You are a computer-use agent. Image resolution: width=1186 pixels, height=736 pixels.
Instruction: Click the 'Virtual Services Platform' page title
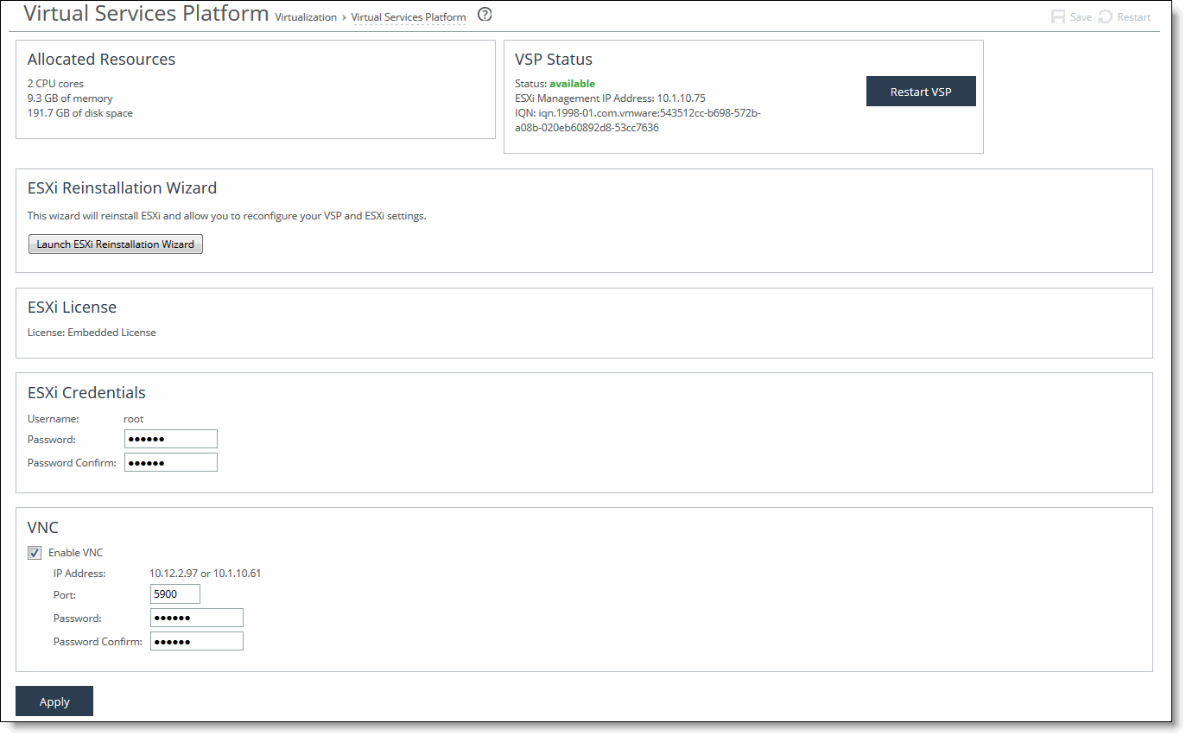pos(146,14)
